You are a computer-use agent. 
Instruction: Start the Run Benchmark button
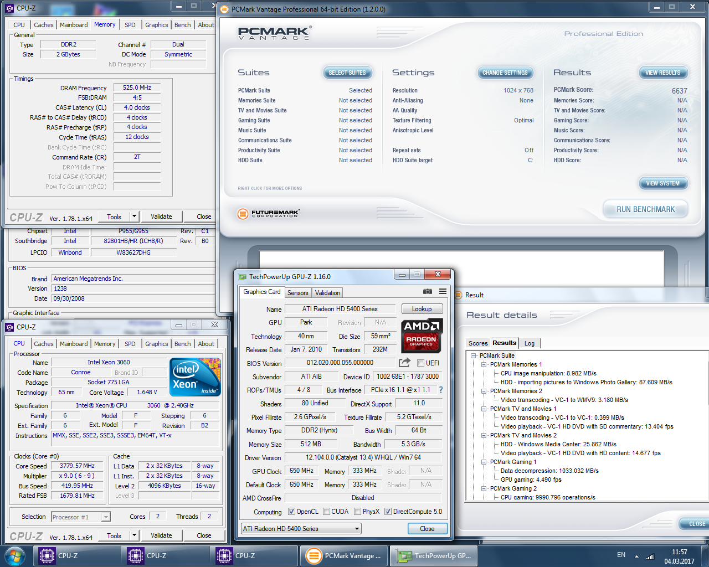pyautogui.click(x=646, y=209)
